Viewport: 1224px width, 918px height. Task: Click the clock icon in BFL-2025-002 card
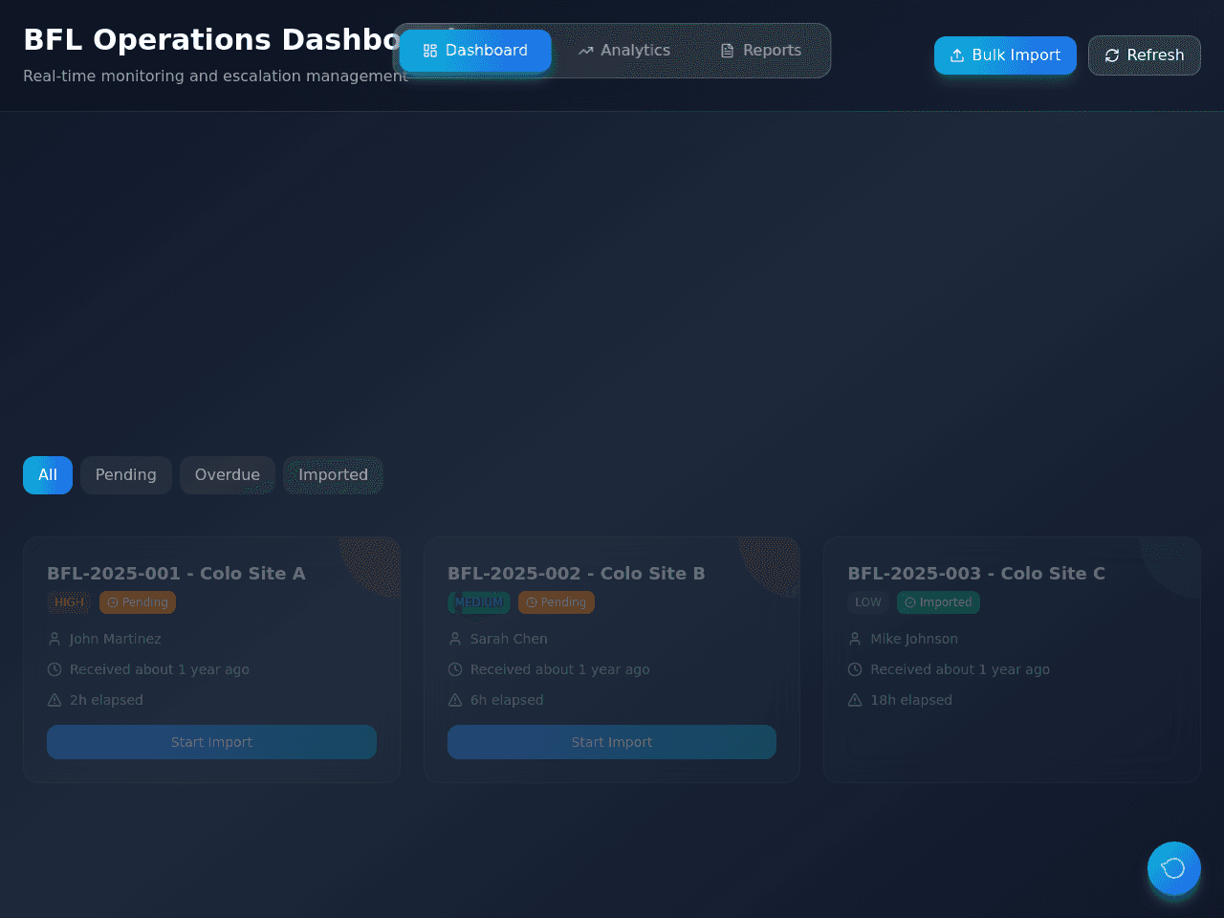pos(455,669)
